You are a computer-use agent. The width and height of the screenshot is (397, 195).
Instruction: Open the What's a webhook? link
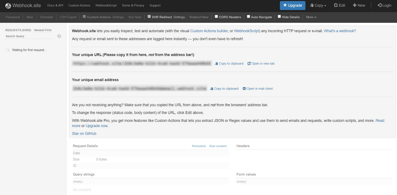click(340, 31)
